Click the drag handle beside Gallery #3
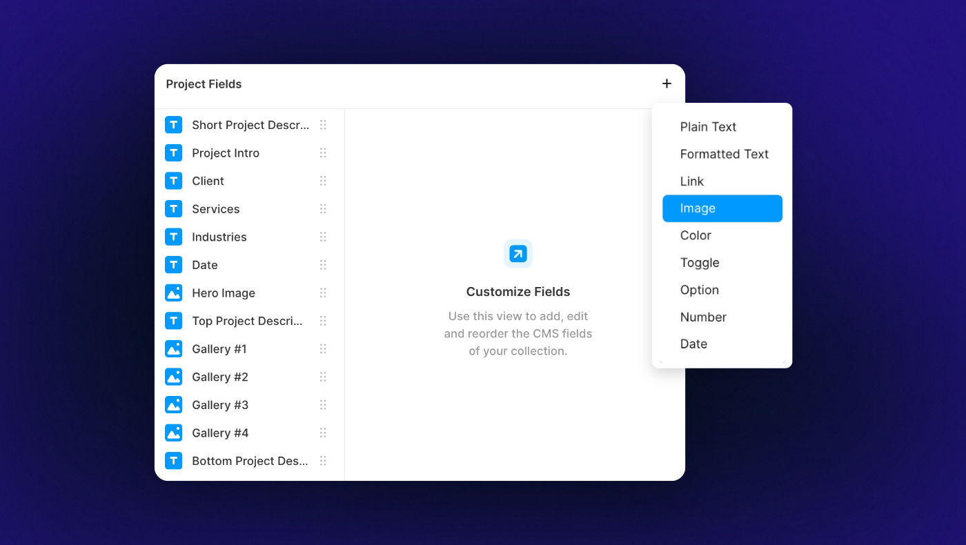Image resolution: width=966 pixels, height=545 pixels. pos(323,405)
